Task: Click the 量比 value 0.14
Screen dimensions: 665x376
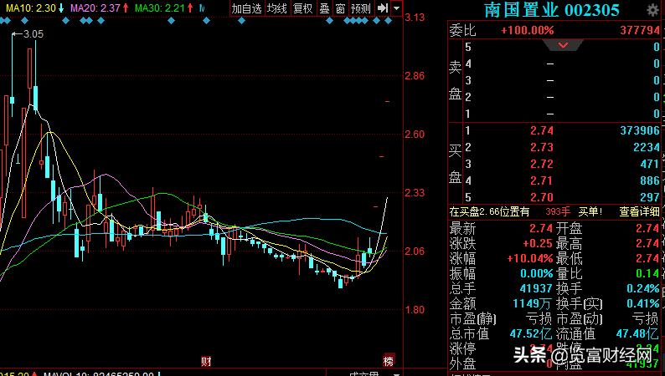Action: click(647, 274)
